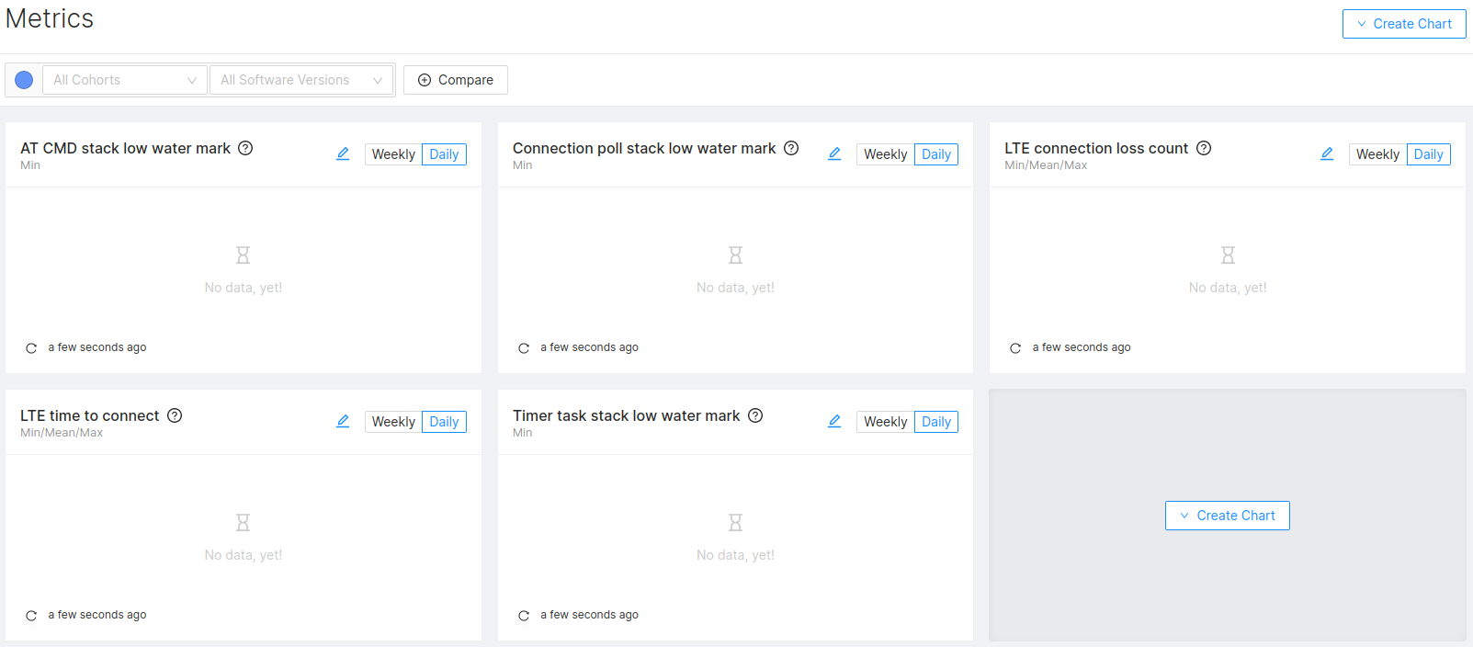This screenshot has height=647, width=1473.
Task: Click the LTE time to connect chart title
Action: [90, 415]
